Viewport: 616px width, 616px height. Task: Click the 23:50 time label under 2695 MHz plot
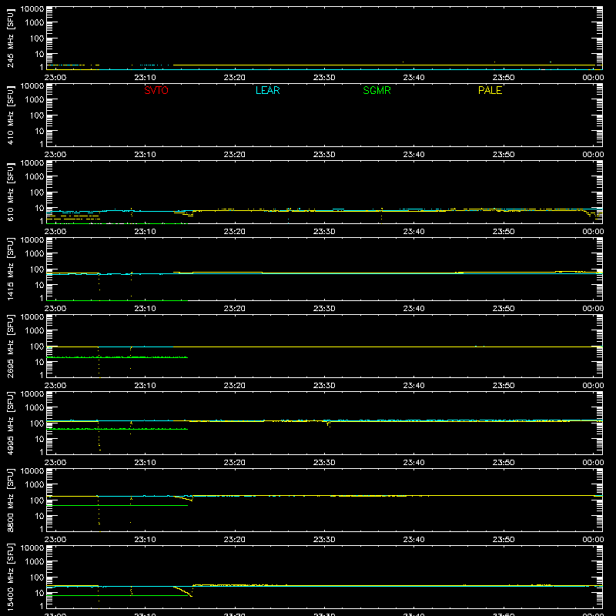[504, 386]
